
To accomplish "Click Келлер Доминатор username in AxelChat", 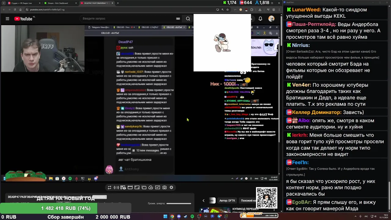I will tap(316, 112).
